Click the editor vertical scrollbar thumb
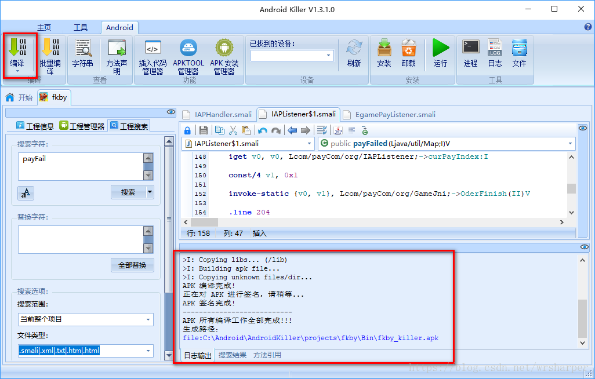 571,188
